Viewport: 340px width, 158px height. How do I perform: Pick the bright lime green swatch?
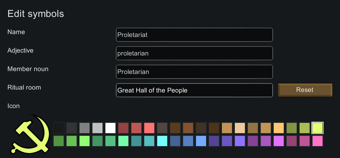85,141
